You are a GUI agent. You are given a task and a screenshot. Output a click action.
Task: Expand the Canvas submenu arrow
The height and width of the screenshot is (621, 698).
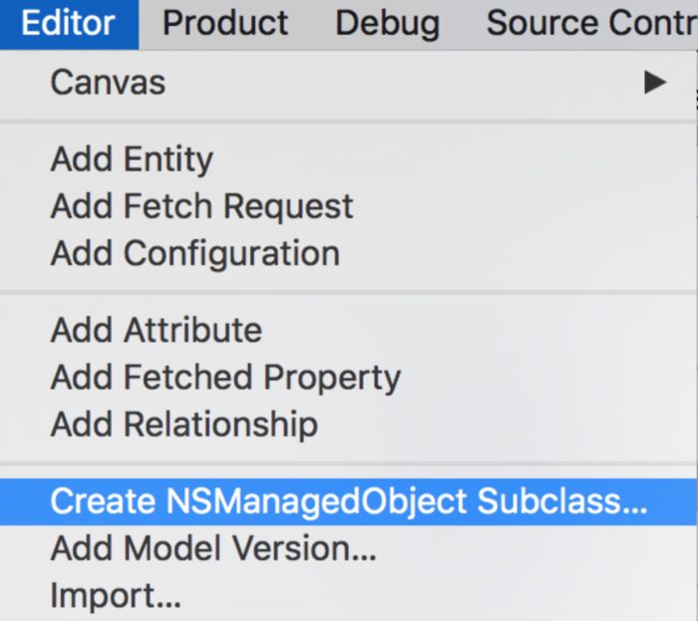(654, 82)
